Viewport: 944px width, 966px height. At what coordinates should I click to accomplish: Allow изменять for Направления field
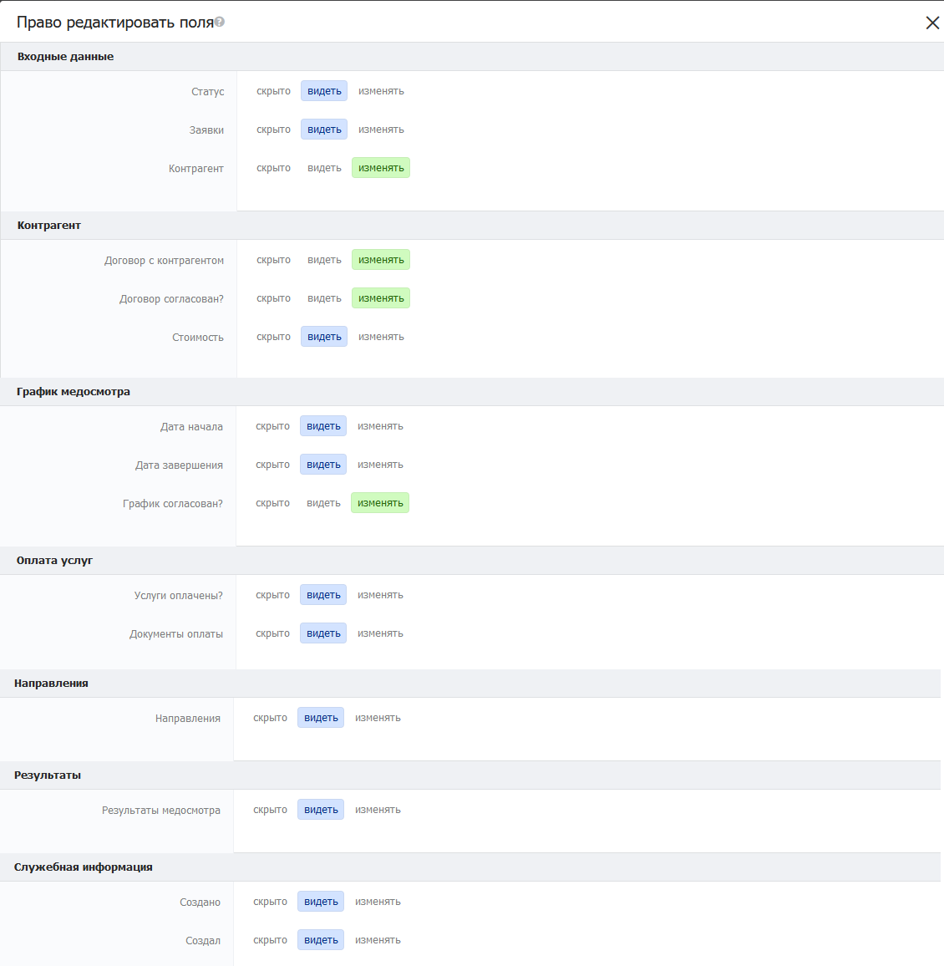(378, 718)
